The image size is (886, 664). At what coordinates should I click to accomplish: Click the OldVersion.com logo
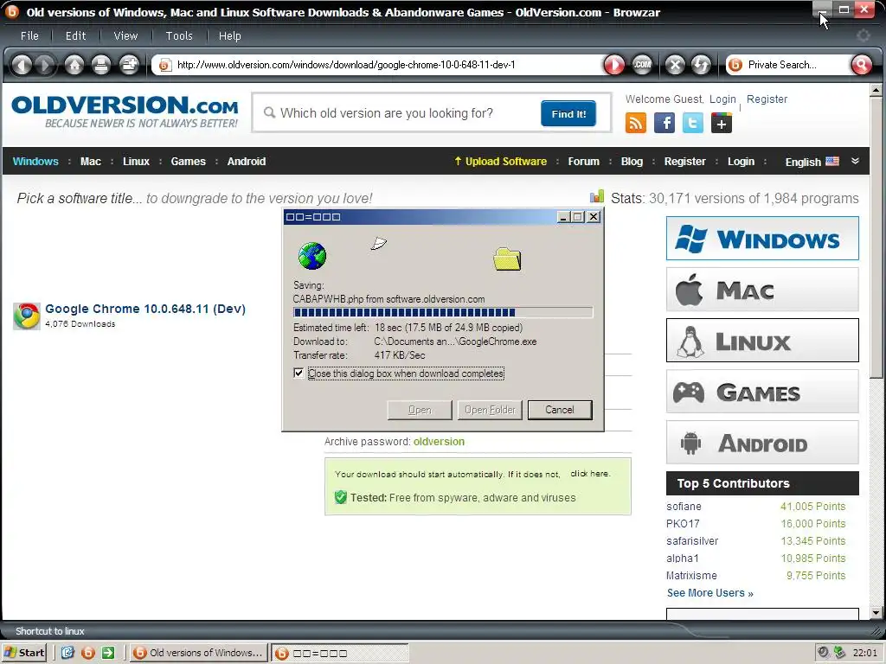(125, 112)
